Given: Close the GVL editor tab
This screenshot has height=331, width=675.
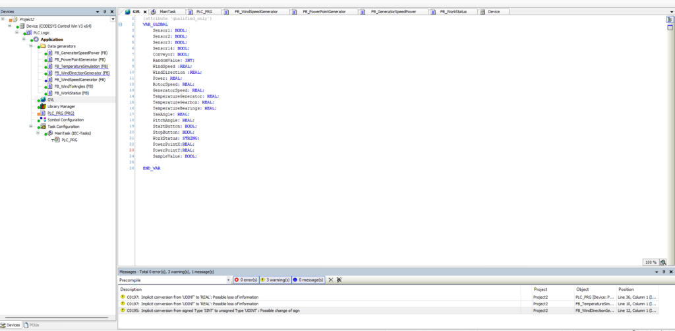Looking at the screenshot, I should pos(145,12).
